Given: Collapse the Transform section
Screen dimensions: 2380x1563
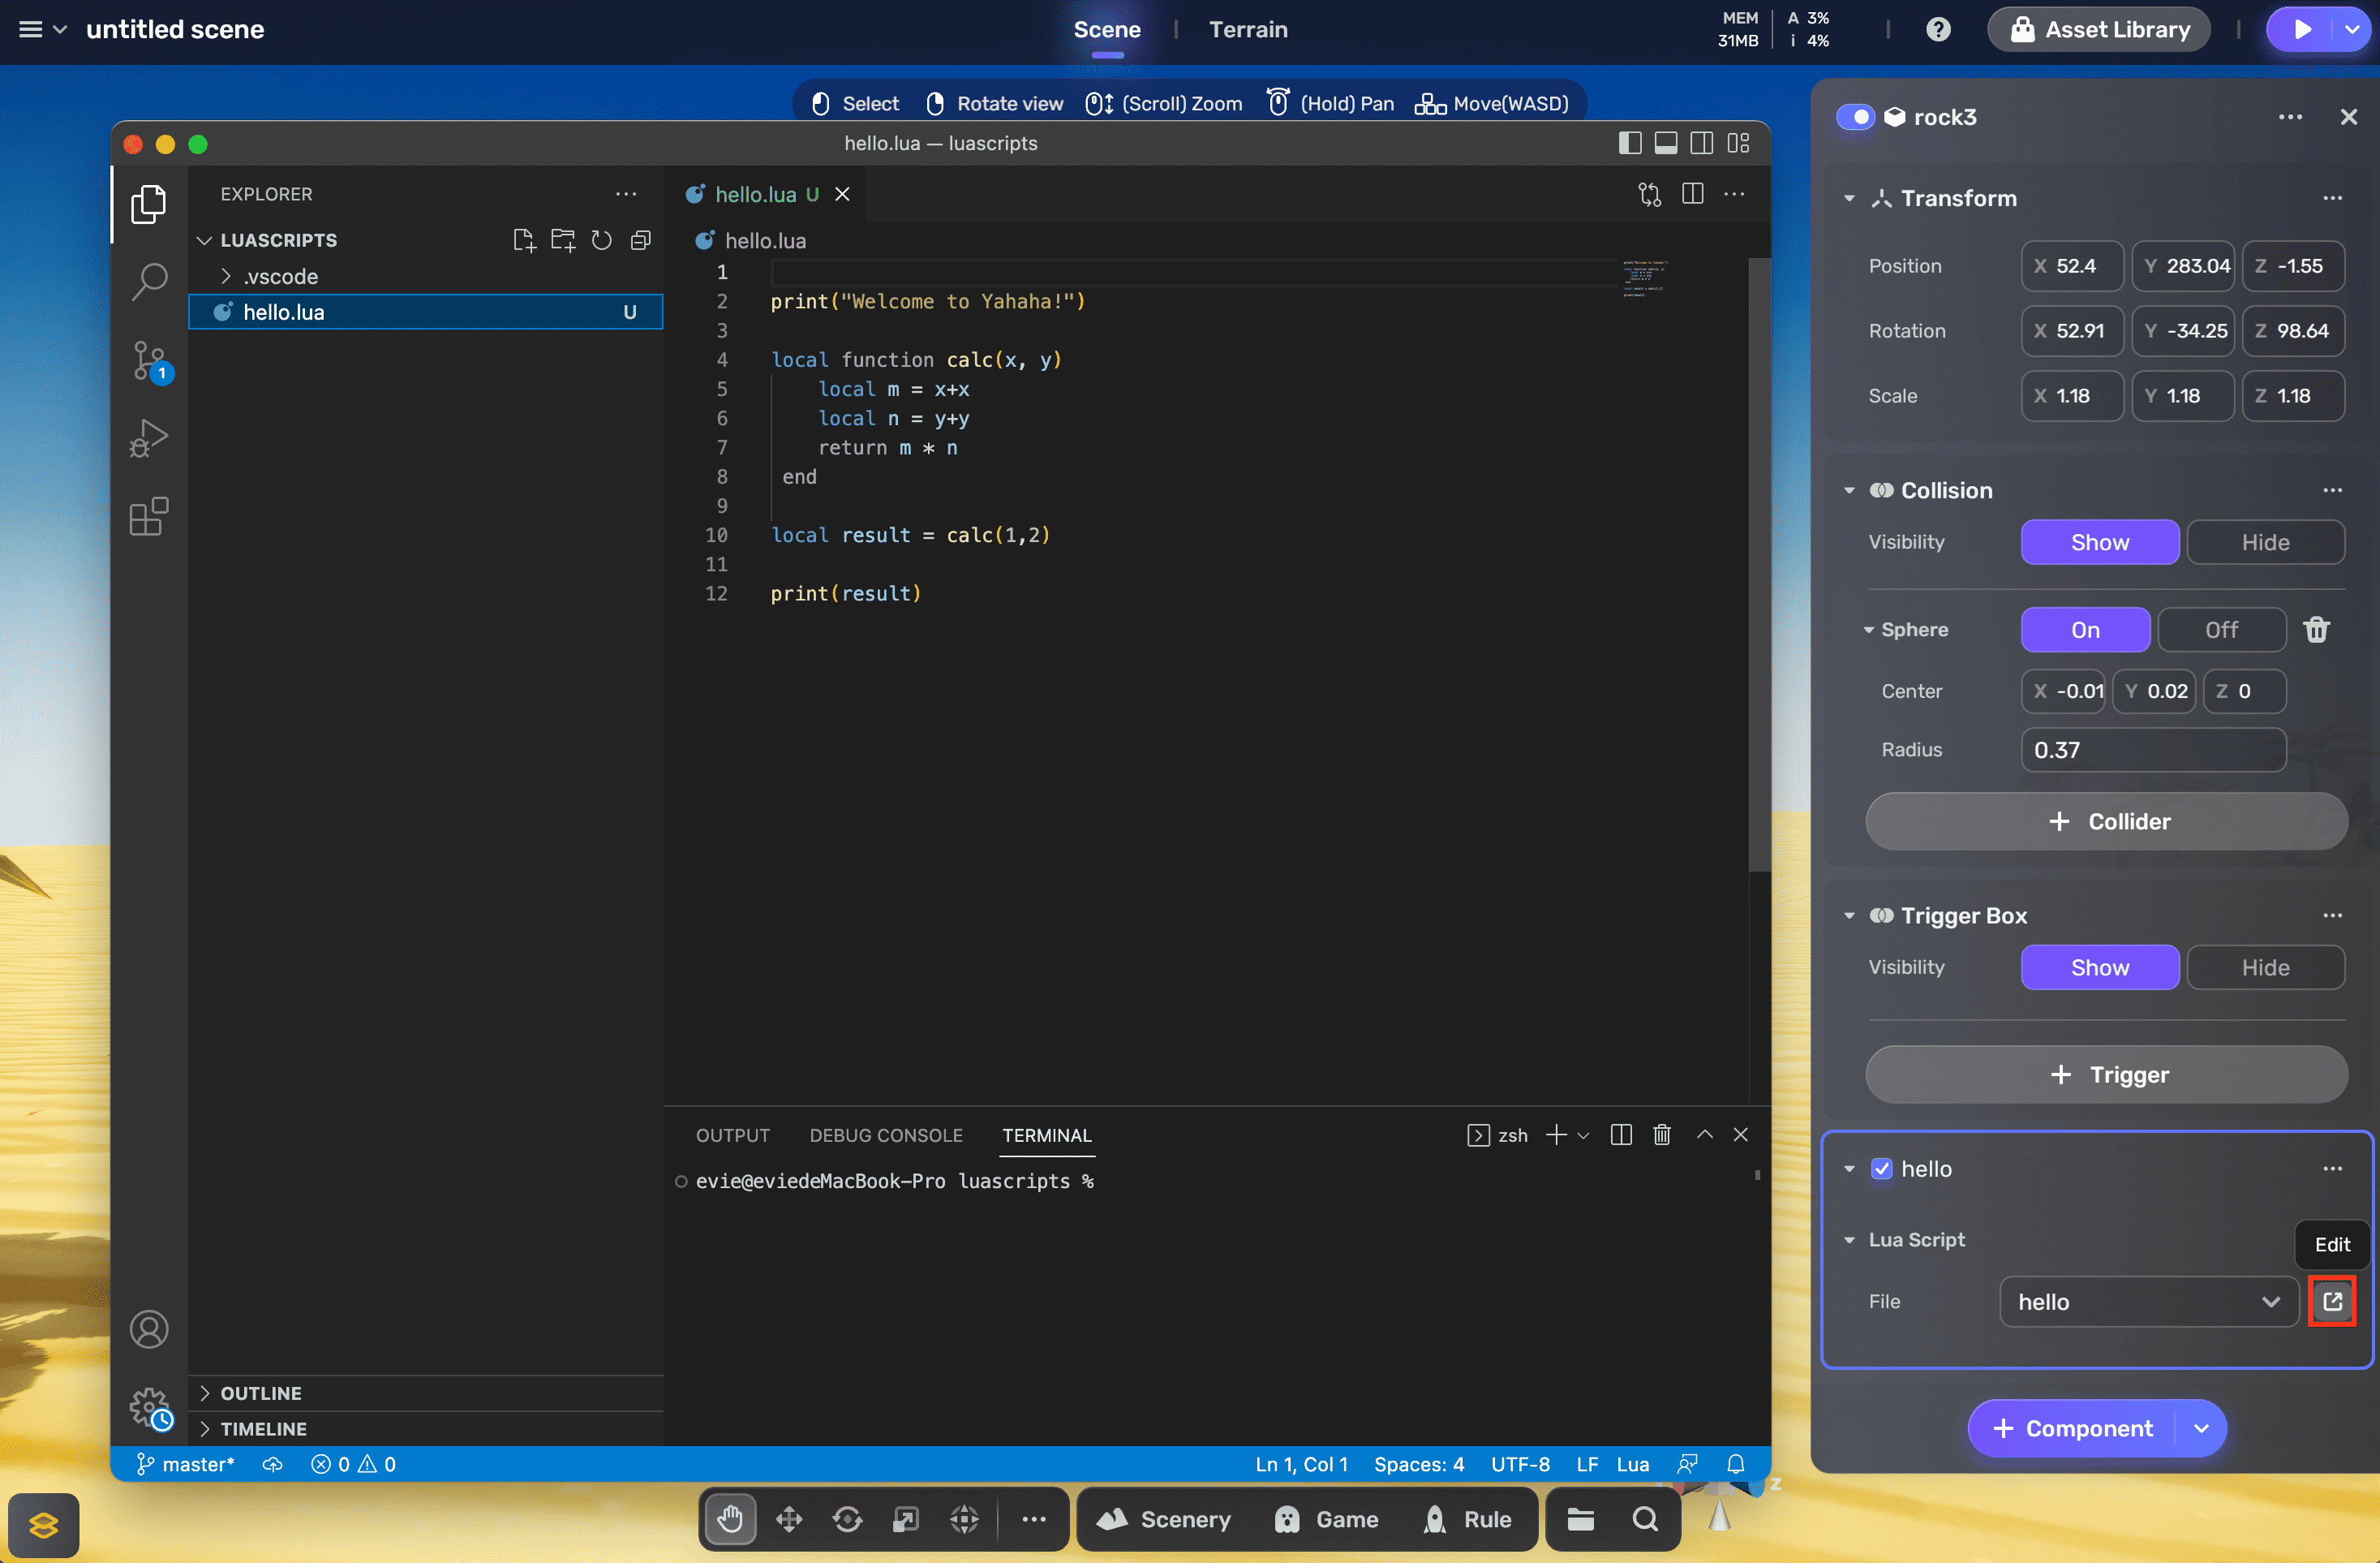Looking at the screenshot, I should [1849, 198].
